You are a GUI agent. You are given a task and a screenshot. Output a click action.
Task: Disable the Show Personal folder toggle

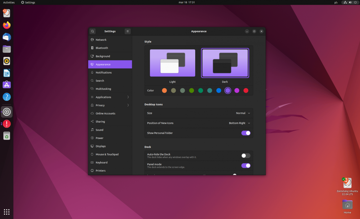coord(245,133)
